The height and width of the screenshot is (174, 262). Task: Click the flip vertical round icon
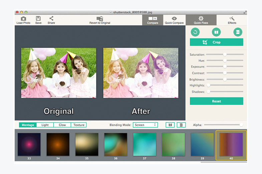click(x=238, y=32)
